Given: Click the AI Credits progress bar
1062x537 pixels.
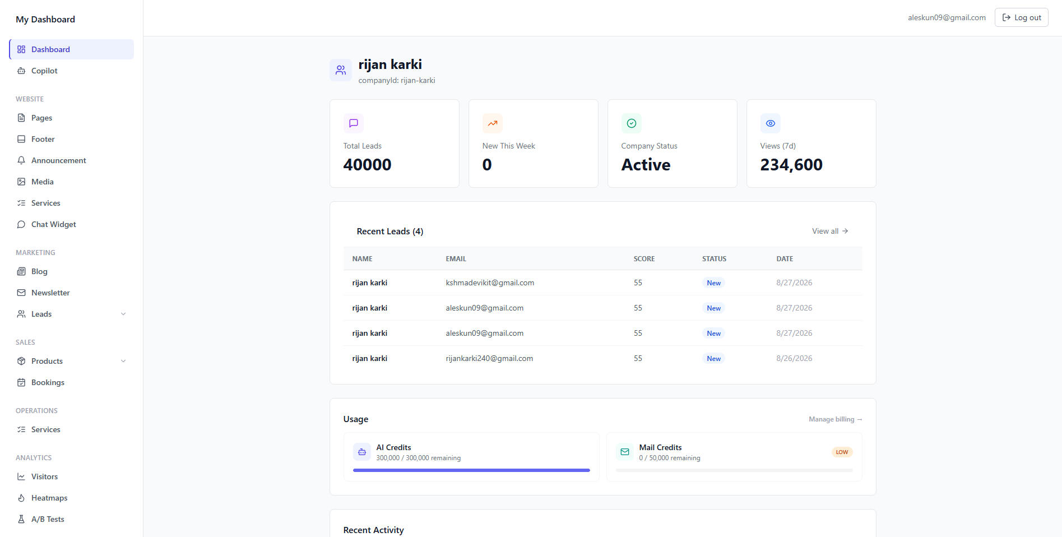Looking at the screenshot, I should [x=471, y=470].
